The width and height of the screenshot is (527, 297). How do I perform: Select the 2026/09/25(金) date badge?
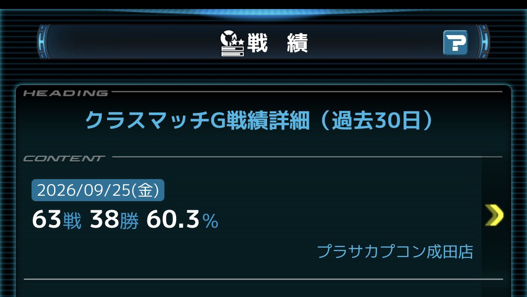pos(98,190)
